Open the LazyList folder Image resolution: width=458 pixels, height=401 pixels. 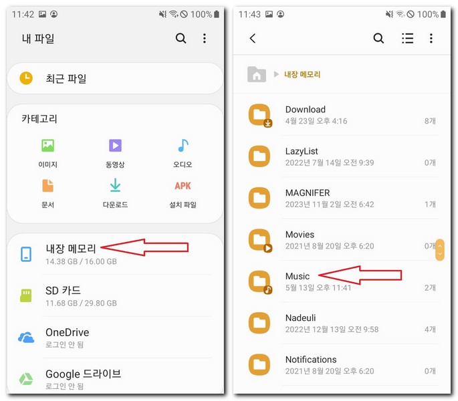coord(342,156)
